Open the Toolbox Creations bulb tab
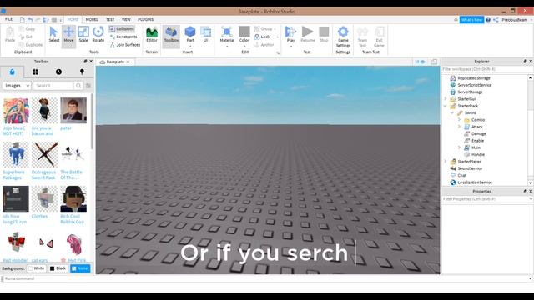This screenshot has width=534, height=300. [82, 72]
